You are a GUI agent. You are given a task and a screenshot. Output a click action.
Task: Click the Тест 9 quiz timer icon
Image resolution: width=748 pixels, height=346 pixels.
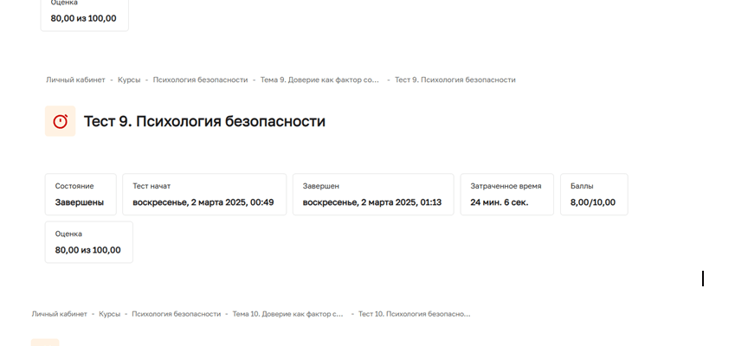(x=60, y=121)
